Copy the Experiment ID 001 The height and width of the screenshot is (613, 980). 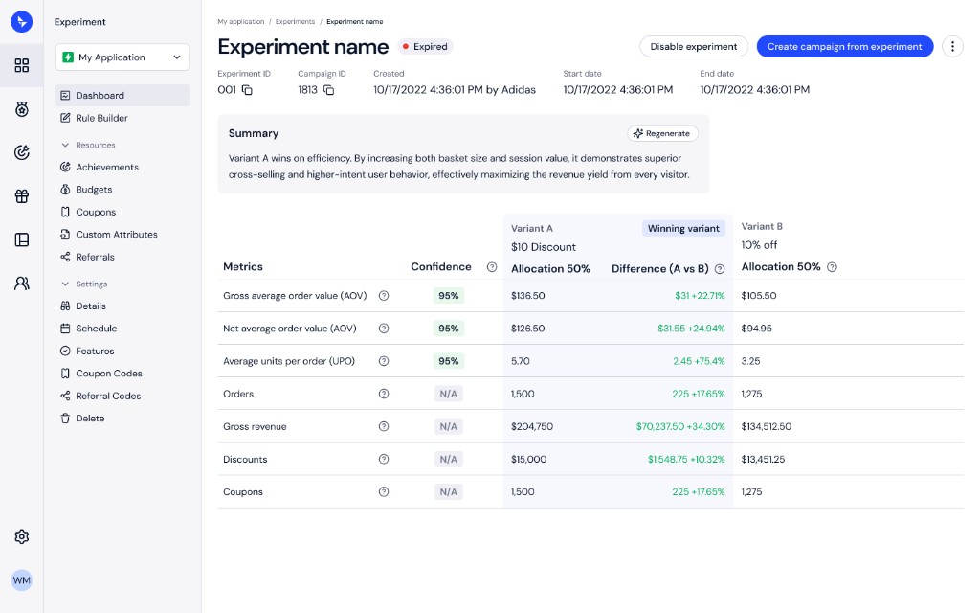click(x=247, y=90)
